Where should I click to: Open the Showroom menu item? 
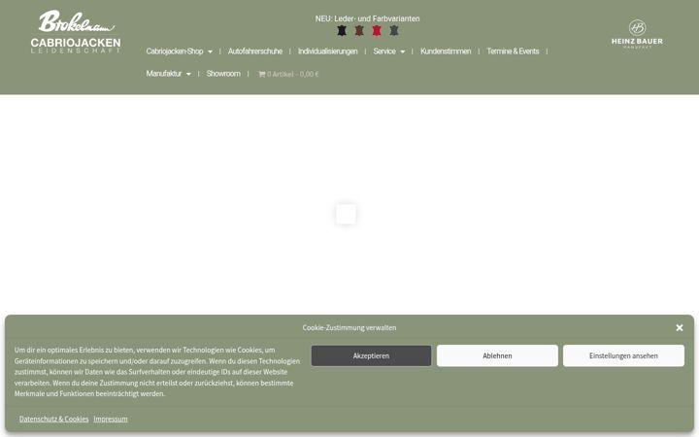pos(223,74)
